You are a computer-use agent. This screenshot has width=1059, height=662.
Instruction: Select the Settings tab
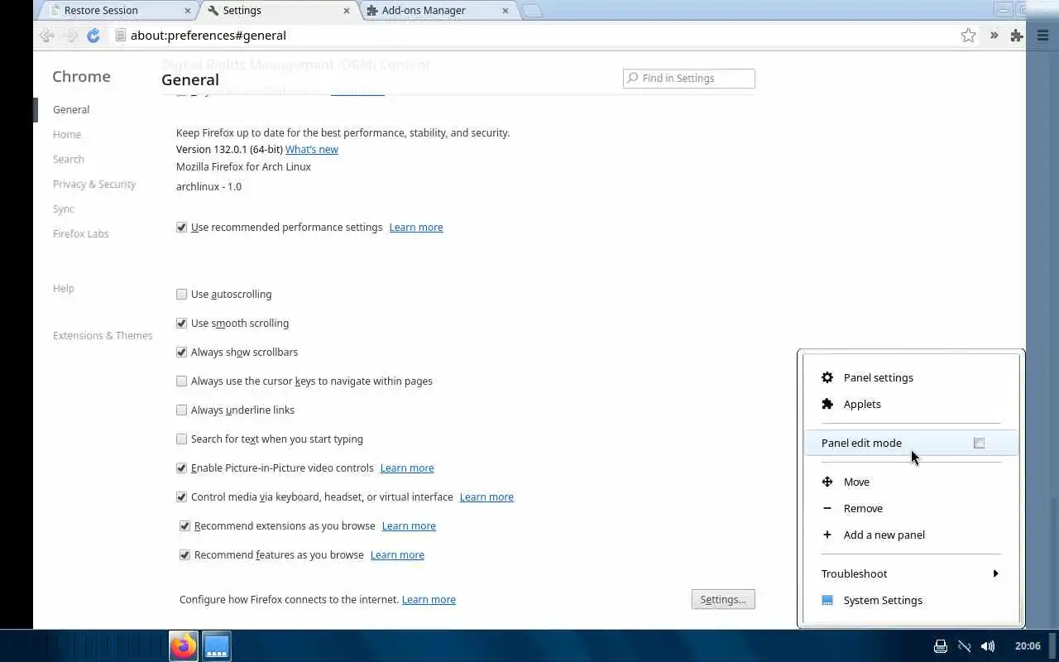tap(279, 11)
